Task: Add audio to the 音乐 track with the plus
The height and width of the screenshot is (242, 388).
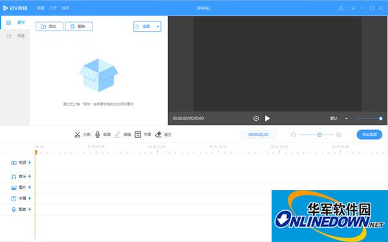Action: (30, 176)
